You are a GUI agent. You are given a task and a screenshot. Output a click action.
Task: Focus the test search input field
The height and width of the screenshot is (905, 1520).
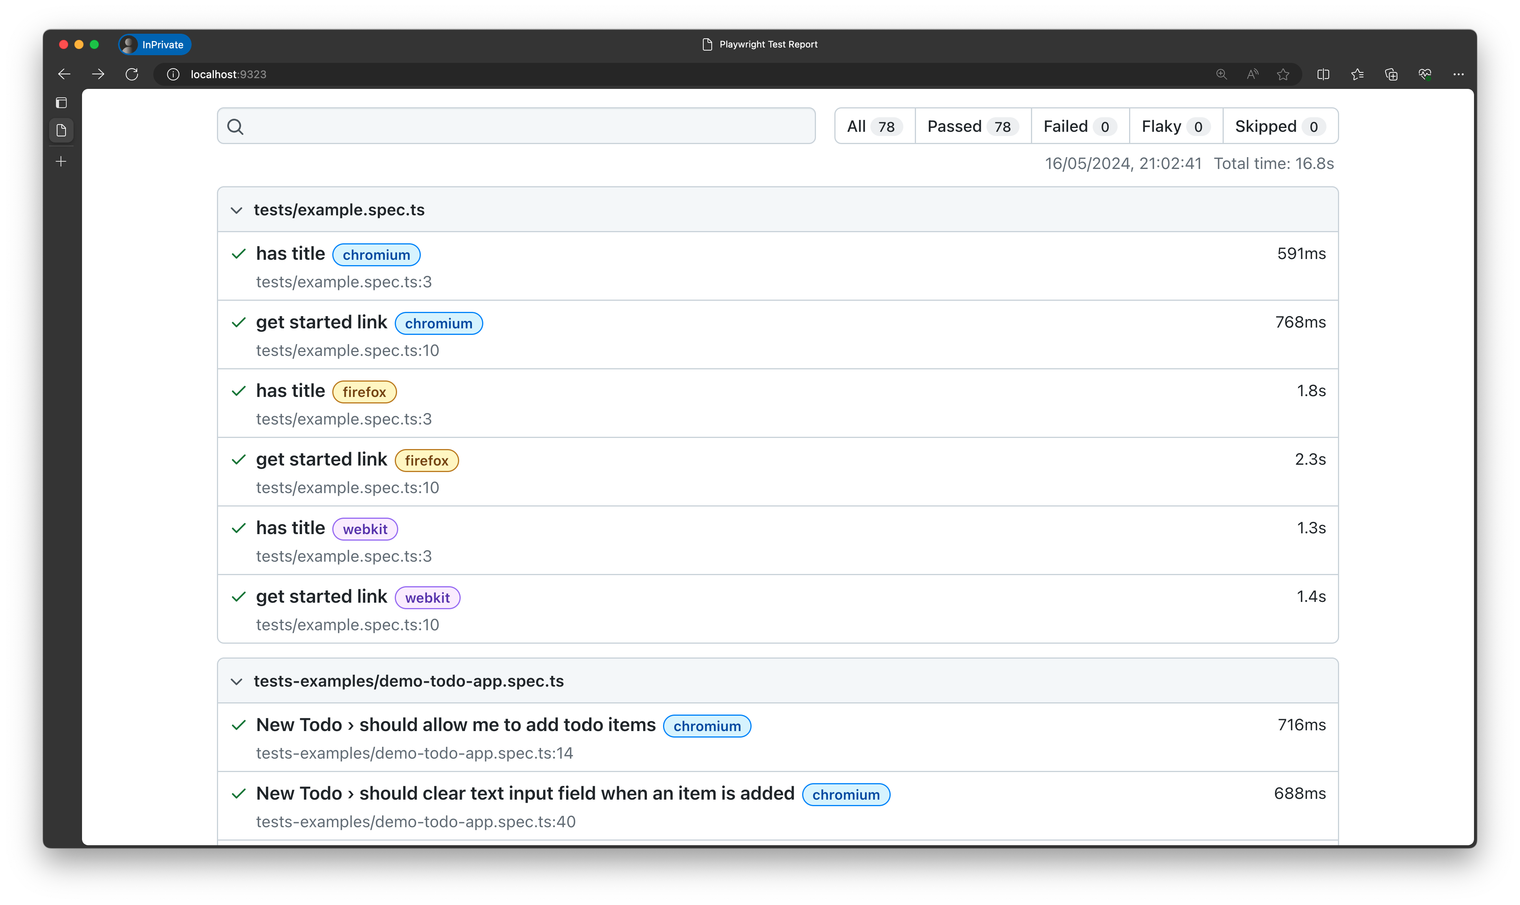pyautogui.click(x=525, y=126)
